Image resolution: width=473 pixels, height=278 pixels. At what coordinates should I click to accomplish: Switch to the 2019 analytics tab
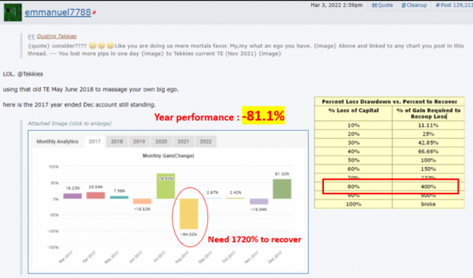pos(139,141)
